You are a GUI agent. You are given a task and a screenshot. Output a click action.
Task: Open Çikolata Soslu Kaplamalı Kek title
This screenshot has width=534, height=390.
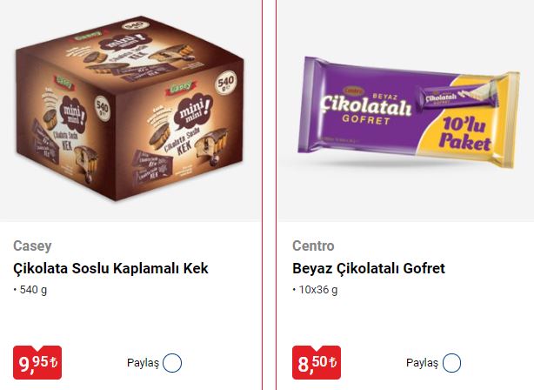click(x=110, y=268)
